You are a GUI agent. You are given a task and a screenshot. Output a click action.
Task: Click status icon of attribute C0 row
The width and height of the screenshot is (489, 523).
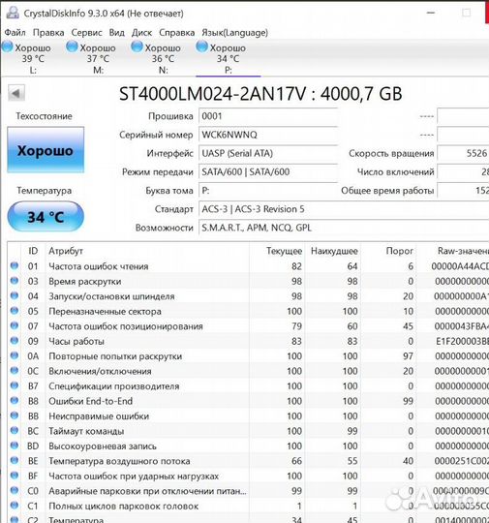tap(15, 490)
